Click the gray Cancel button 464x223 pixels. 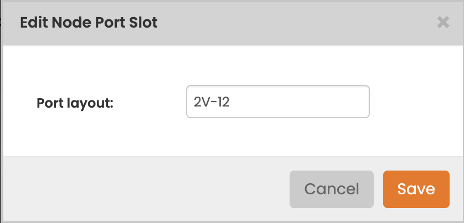point(332,189)
